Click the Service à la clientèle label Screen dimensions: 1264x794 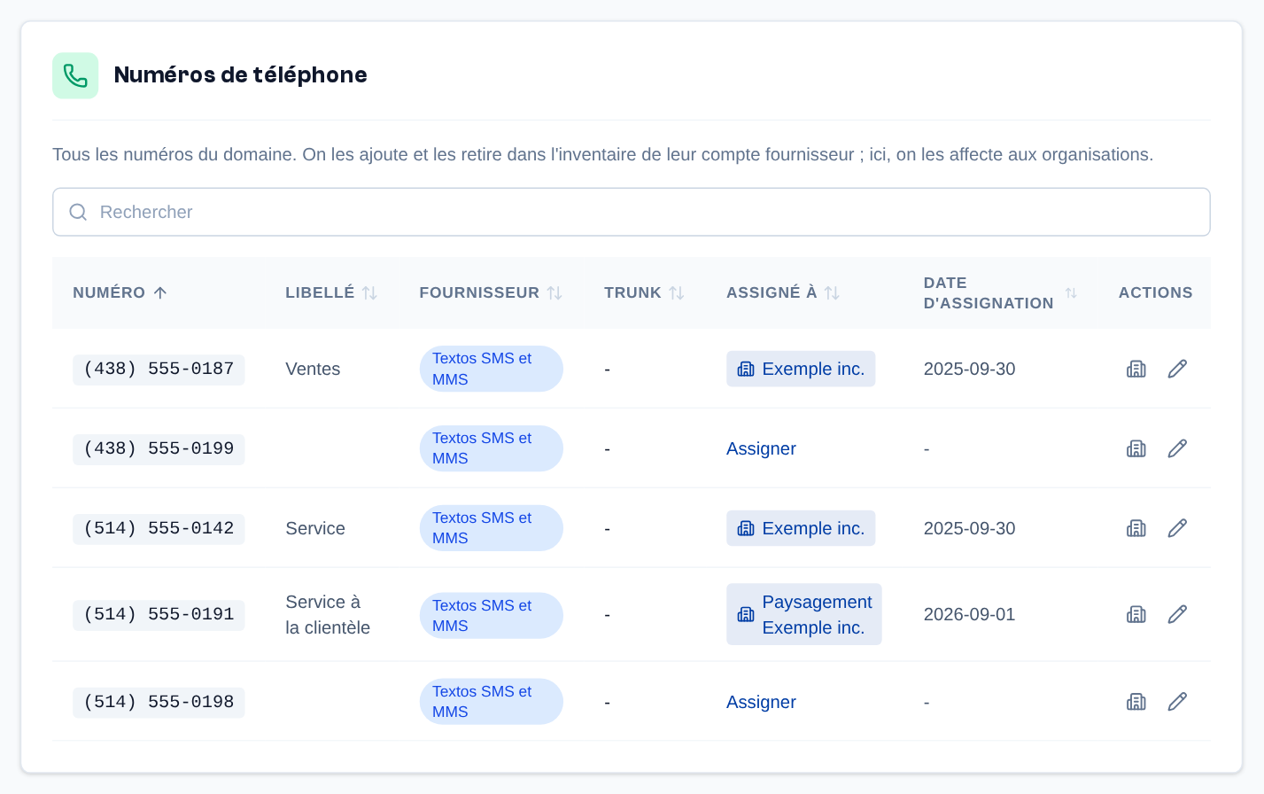(328, 614)
